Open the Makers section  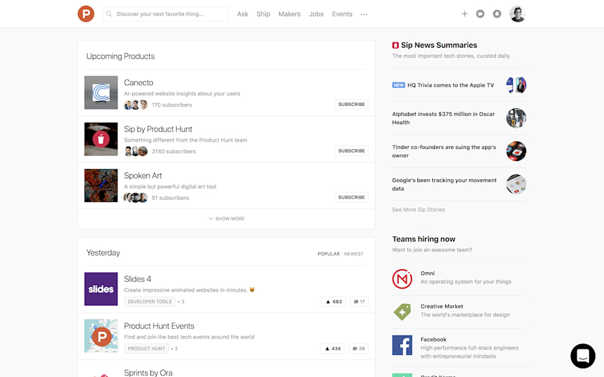[289, 14]
